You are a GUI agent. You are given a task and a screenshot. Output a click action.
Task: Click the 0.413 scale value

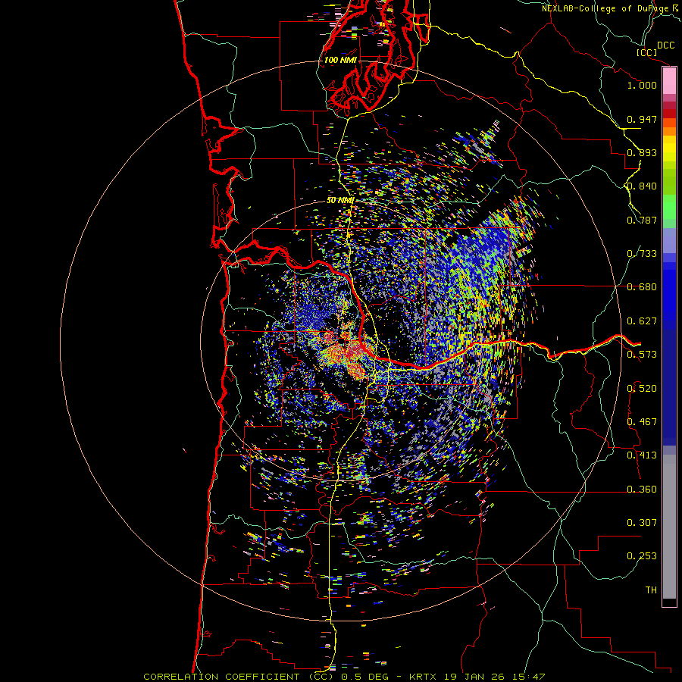pos(642,455)
